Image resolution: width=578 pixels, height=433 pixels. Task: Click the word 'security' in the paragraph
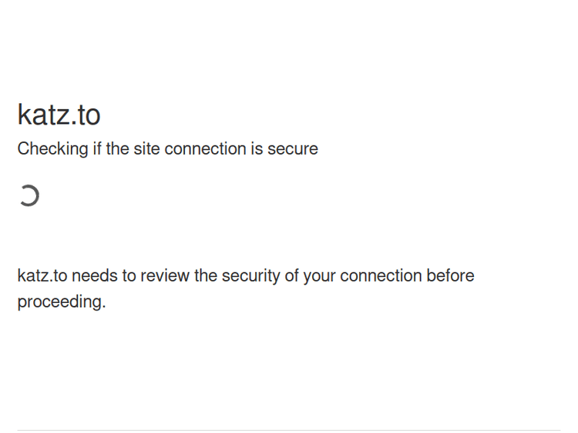point(250,276)
